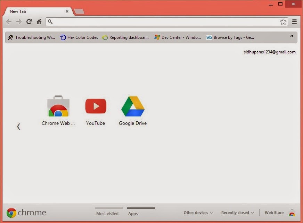Expand the Other devices menu
Viewport: 303px width, 223px height.
[x=198, y=213]
